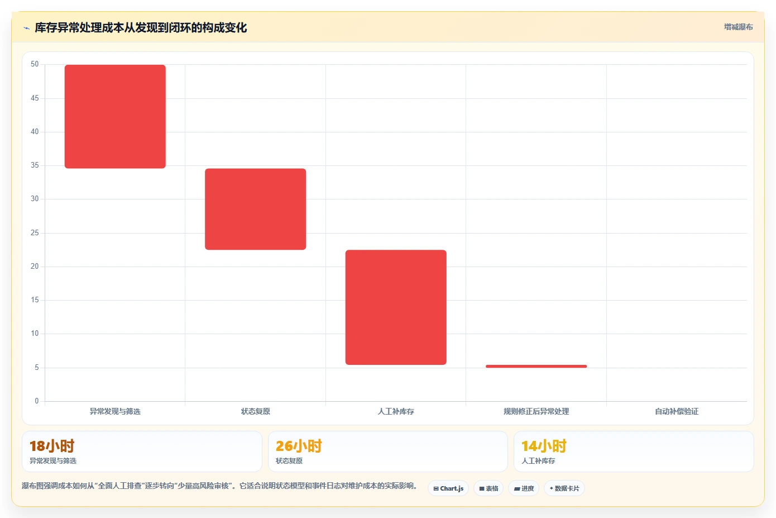776x518 pixels.
Task: Click the y-axis value 20
Action: (35, 267)
